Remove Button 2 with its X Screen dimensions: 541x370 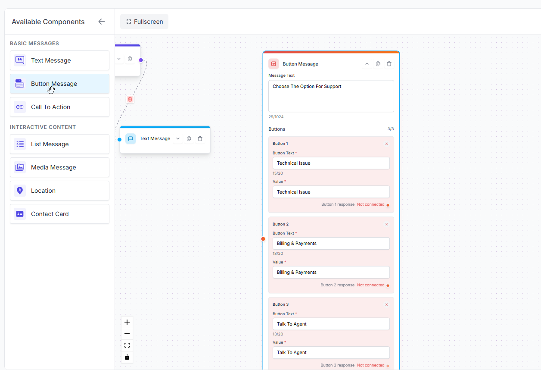point(386,224)
